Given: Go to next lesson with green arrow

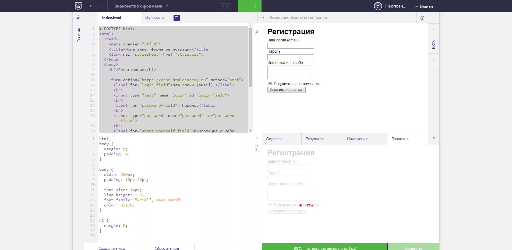Looking at the screenshot, I should click(x=250, y=6).
